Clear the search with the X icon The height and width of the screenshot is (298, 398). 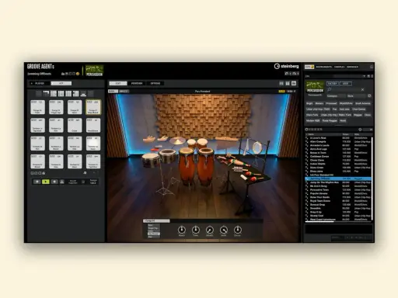pyautogui.click(x=362, y=89)
